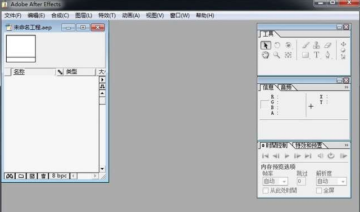Open the 文件(F) menu
The height and width of the screenshot is (212, 360).
pyautogui.click(x=13, y=15)
